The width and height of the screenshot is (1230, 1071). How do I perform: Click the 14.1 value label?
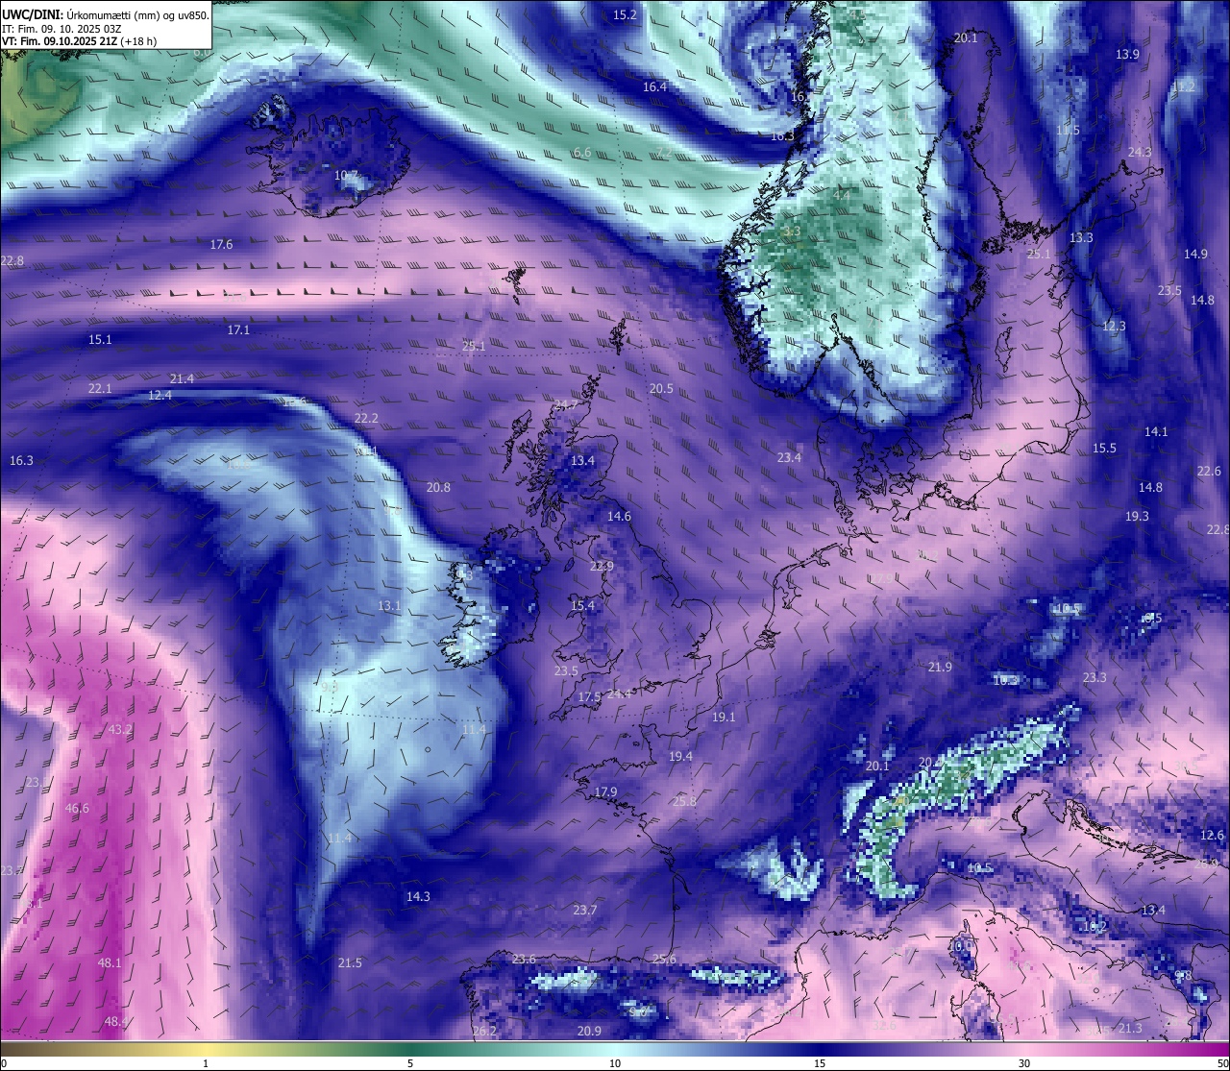tap(1156, 431)
